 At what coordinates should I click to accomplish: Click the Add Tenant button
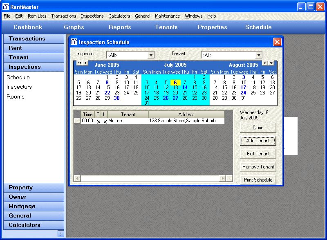pyautogui.click(x=258, y=141)
